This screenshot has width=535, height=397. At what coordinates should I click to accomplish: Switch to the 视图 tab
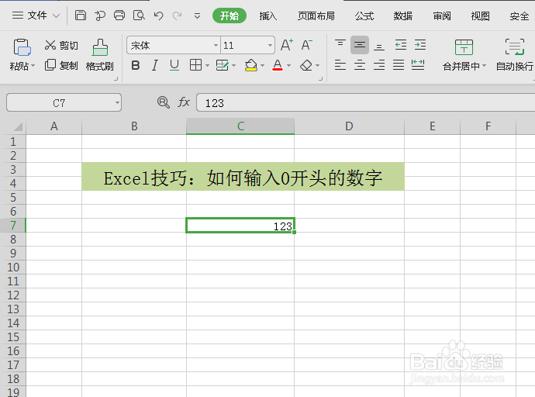coord(481,16)
